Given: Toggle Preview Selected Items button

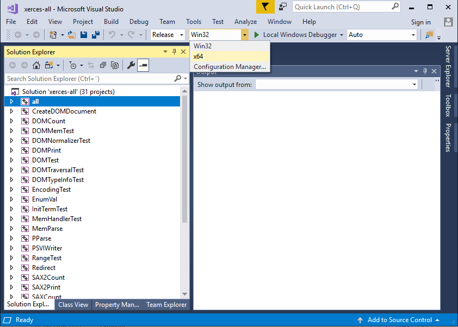Looking at the screenshot, I should coord(143,65).
